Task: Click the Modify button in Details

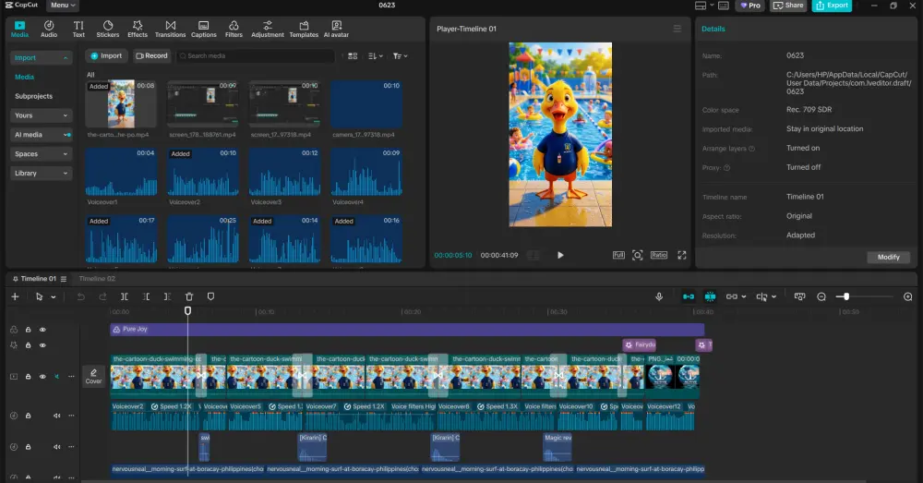Action: tap(888, 258)
